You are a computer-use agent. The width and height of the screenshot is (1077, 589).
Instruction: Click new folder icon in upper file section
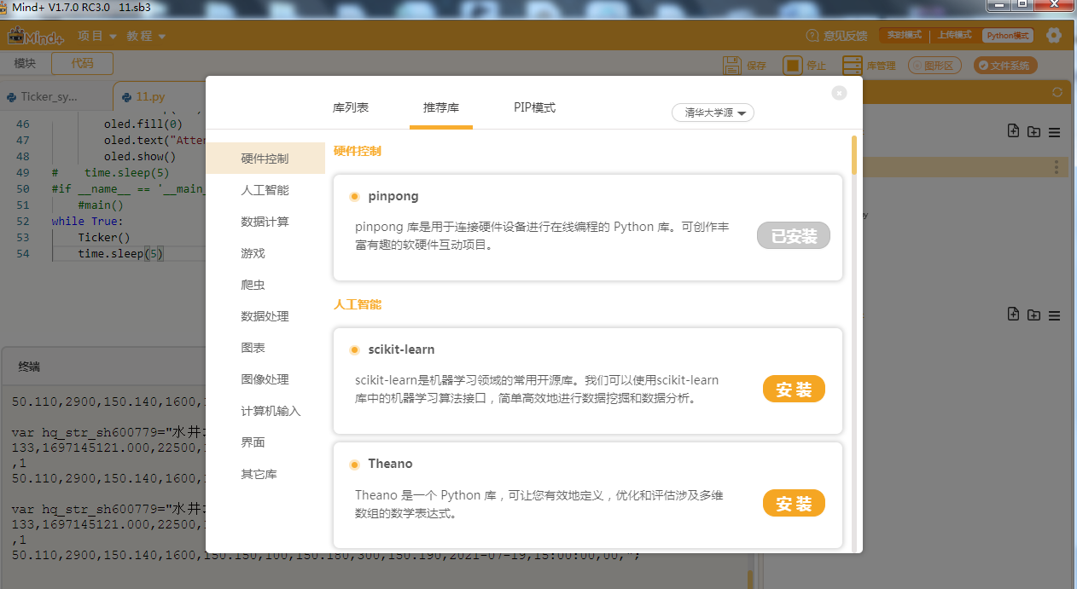click(x=1033, y=131)
